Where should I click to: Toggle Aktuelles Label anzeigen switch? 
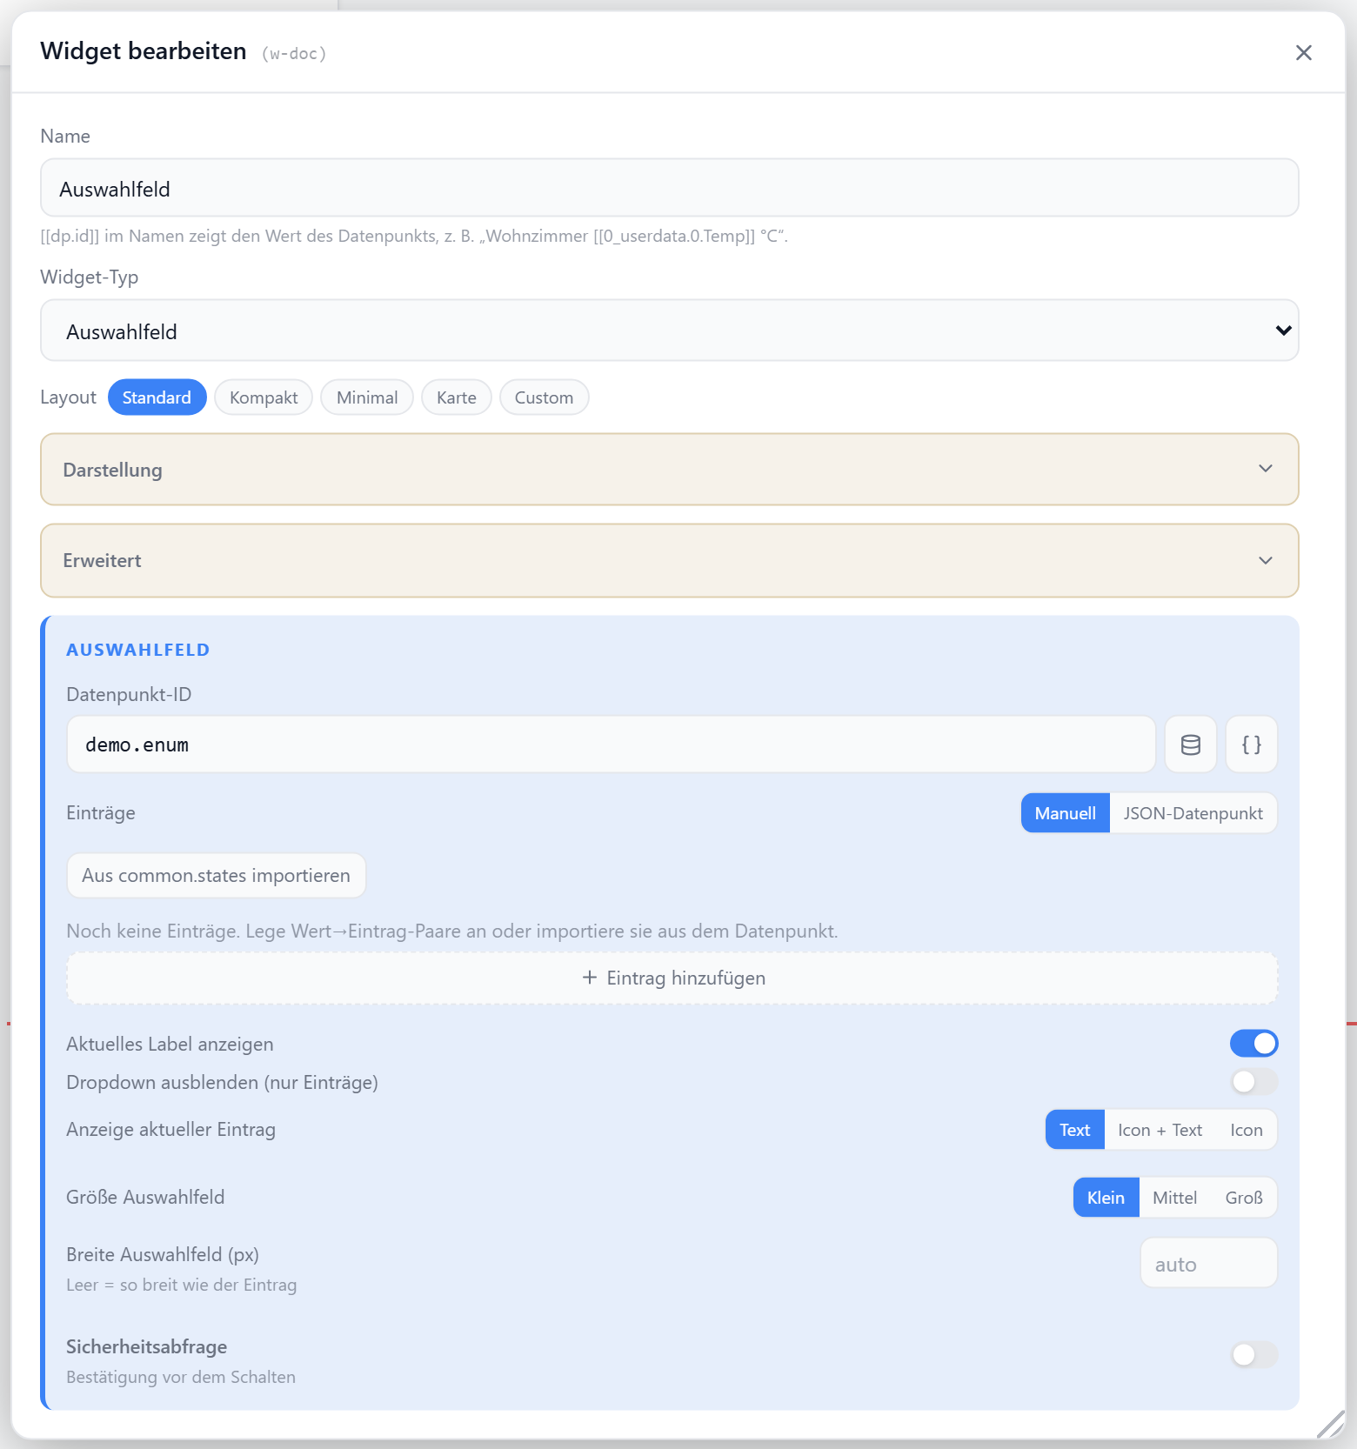(x=1253, y=1044)
